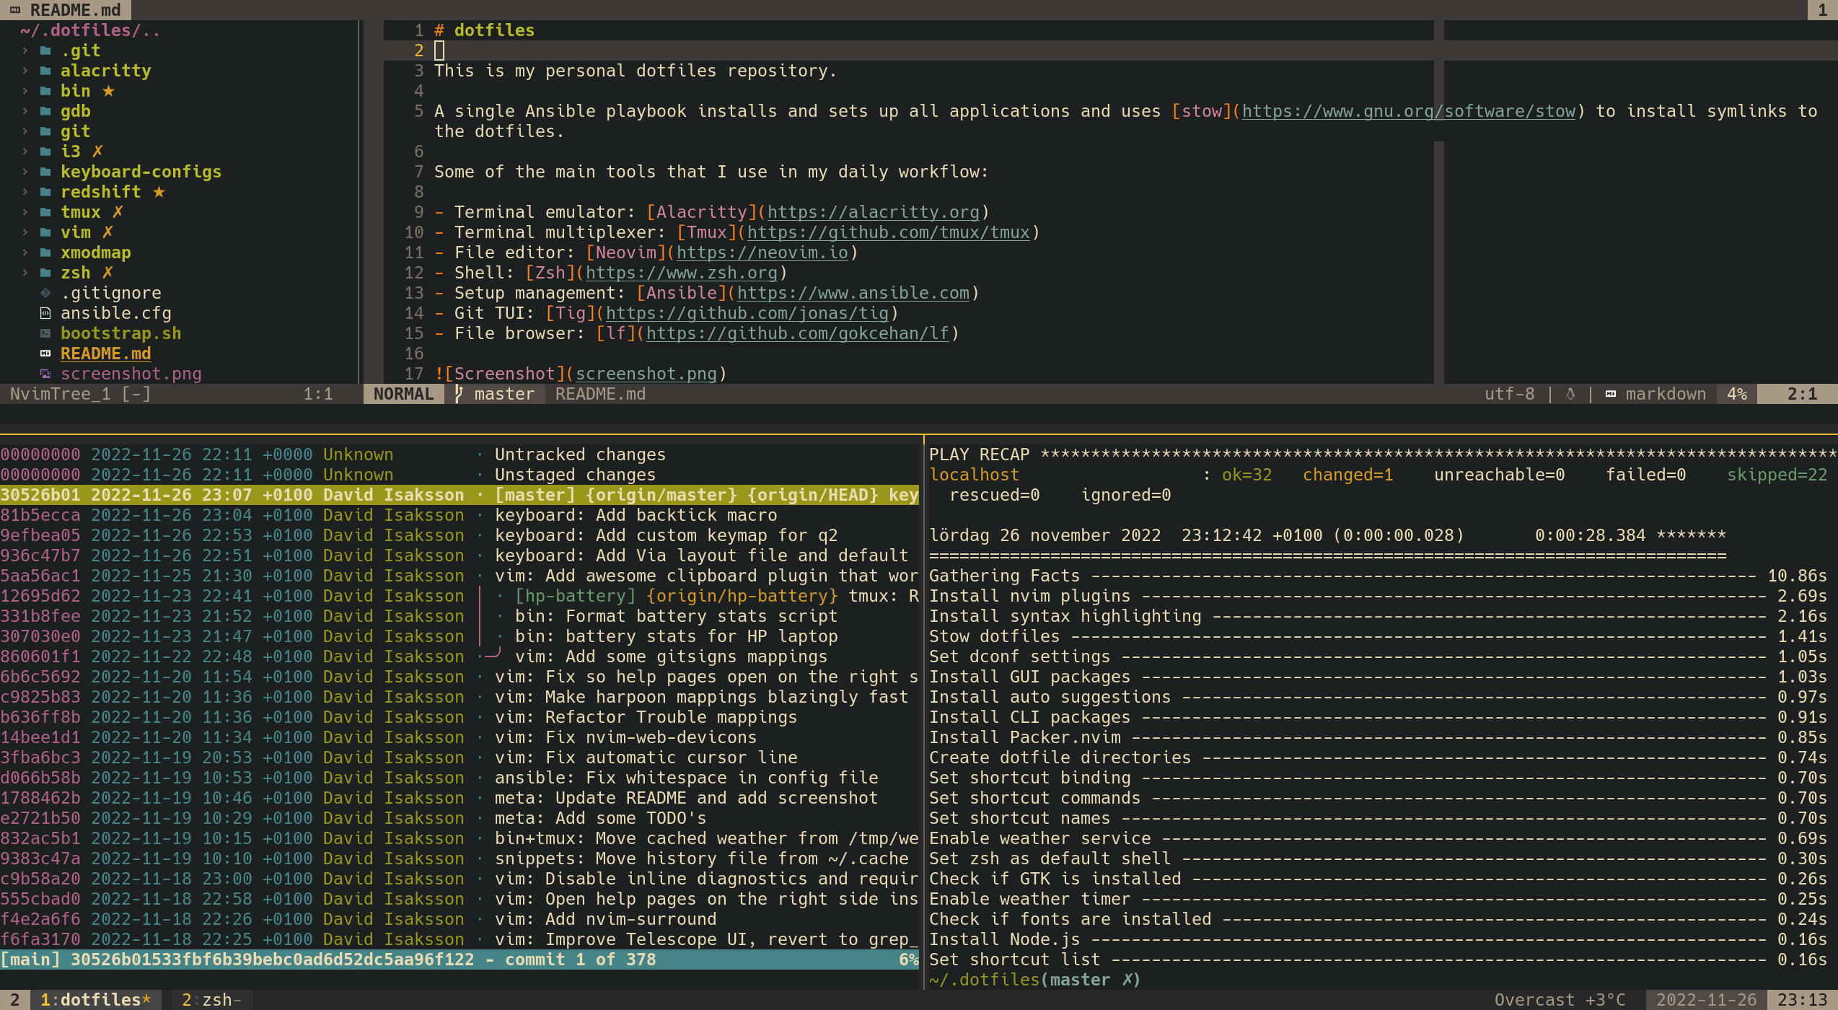Image resolution: width=1838 pixels, height=1010 pixels.
Task: Open README.md in the file tree
Action: [105, 353]
